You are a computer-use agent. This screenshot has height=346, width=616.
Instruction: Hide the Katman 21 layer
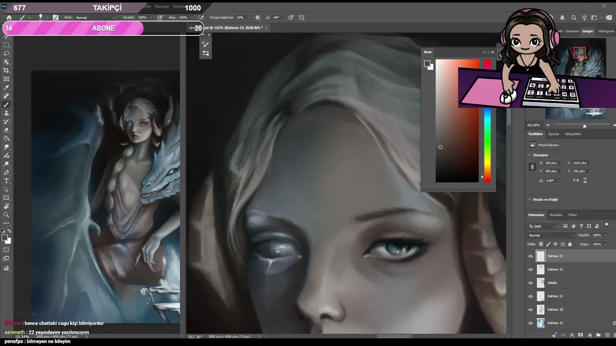[531, 297]
